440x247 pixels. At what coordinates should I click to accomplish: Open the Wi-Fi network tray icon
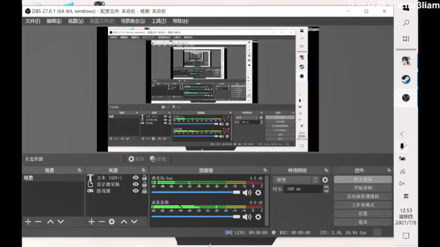[x=402, y=172]
